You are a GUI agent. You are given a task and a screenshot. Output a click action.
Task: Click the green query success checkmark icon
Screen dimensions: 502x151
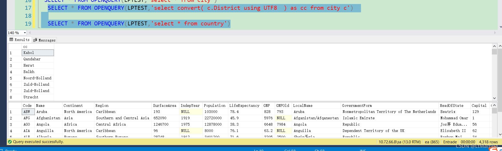coord(10,142)
